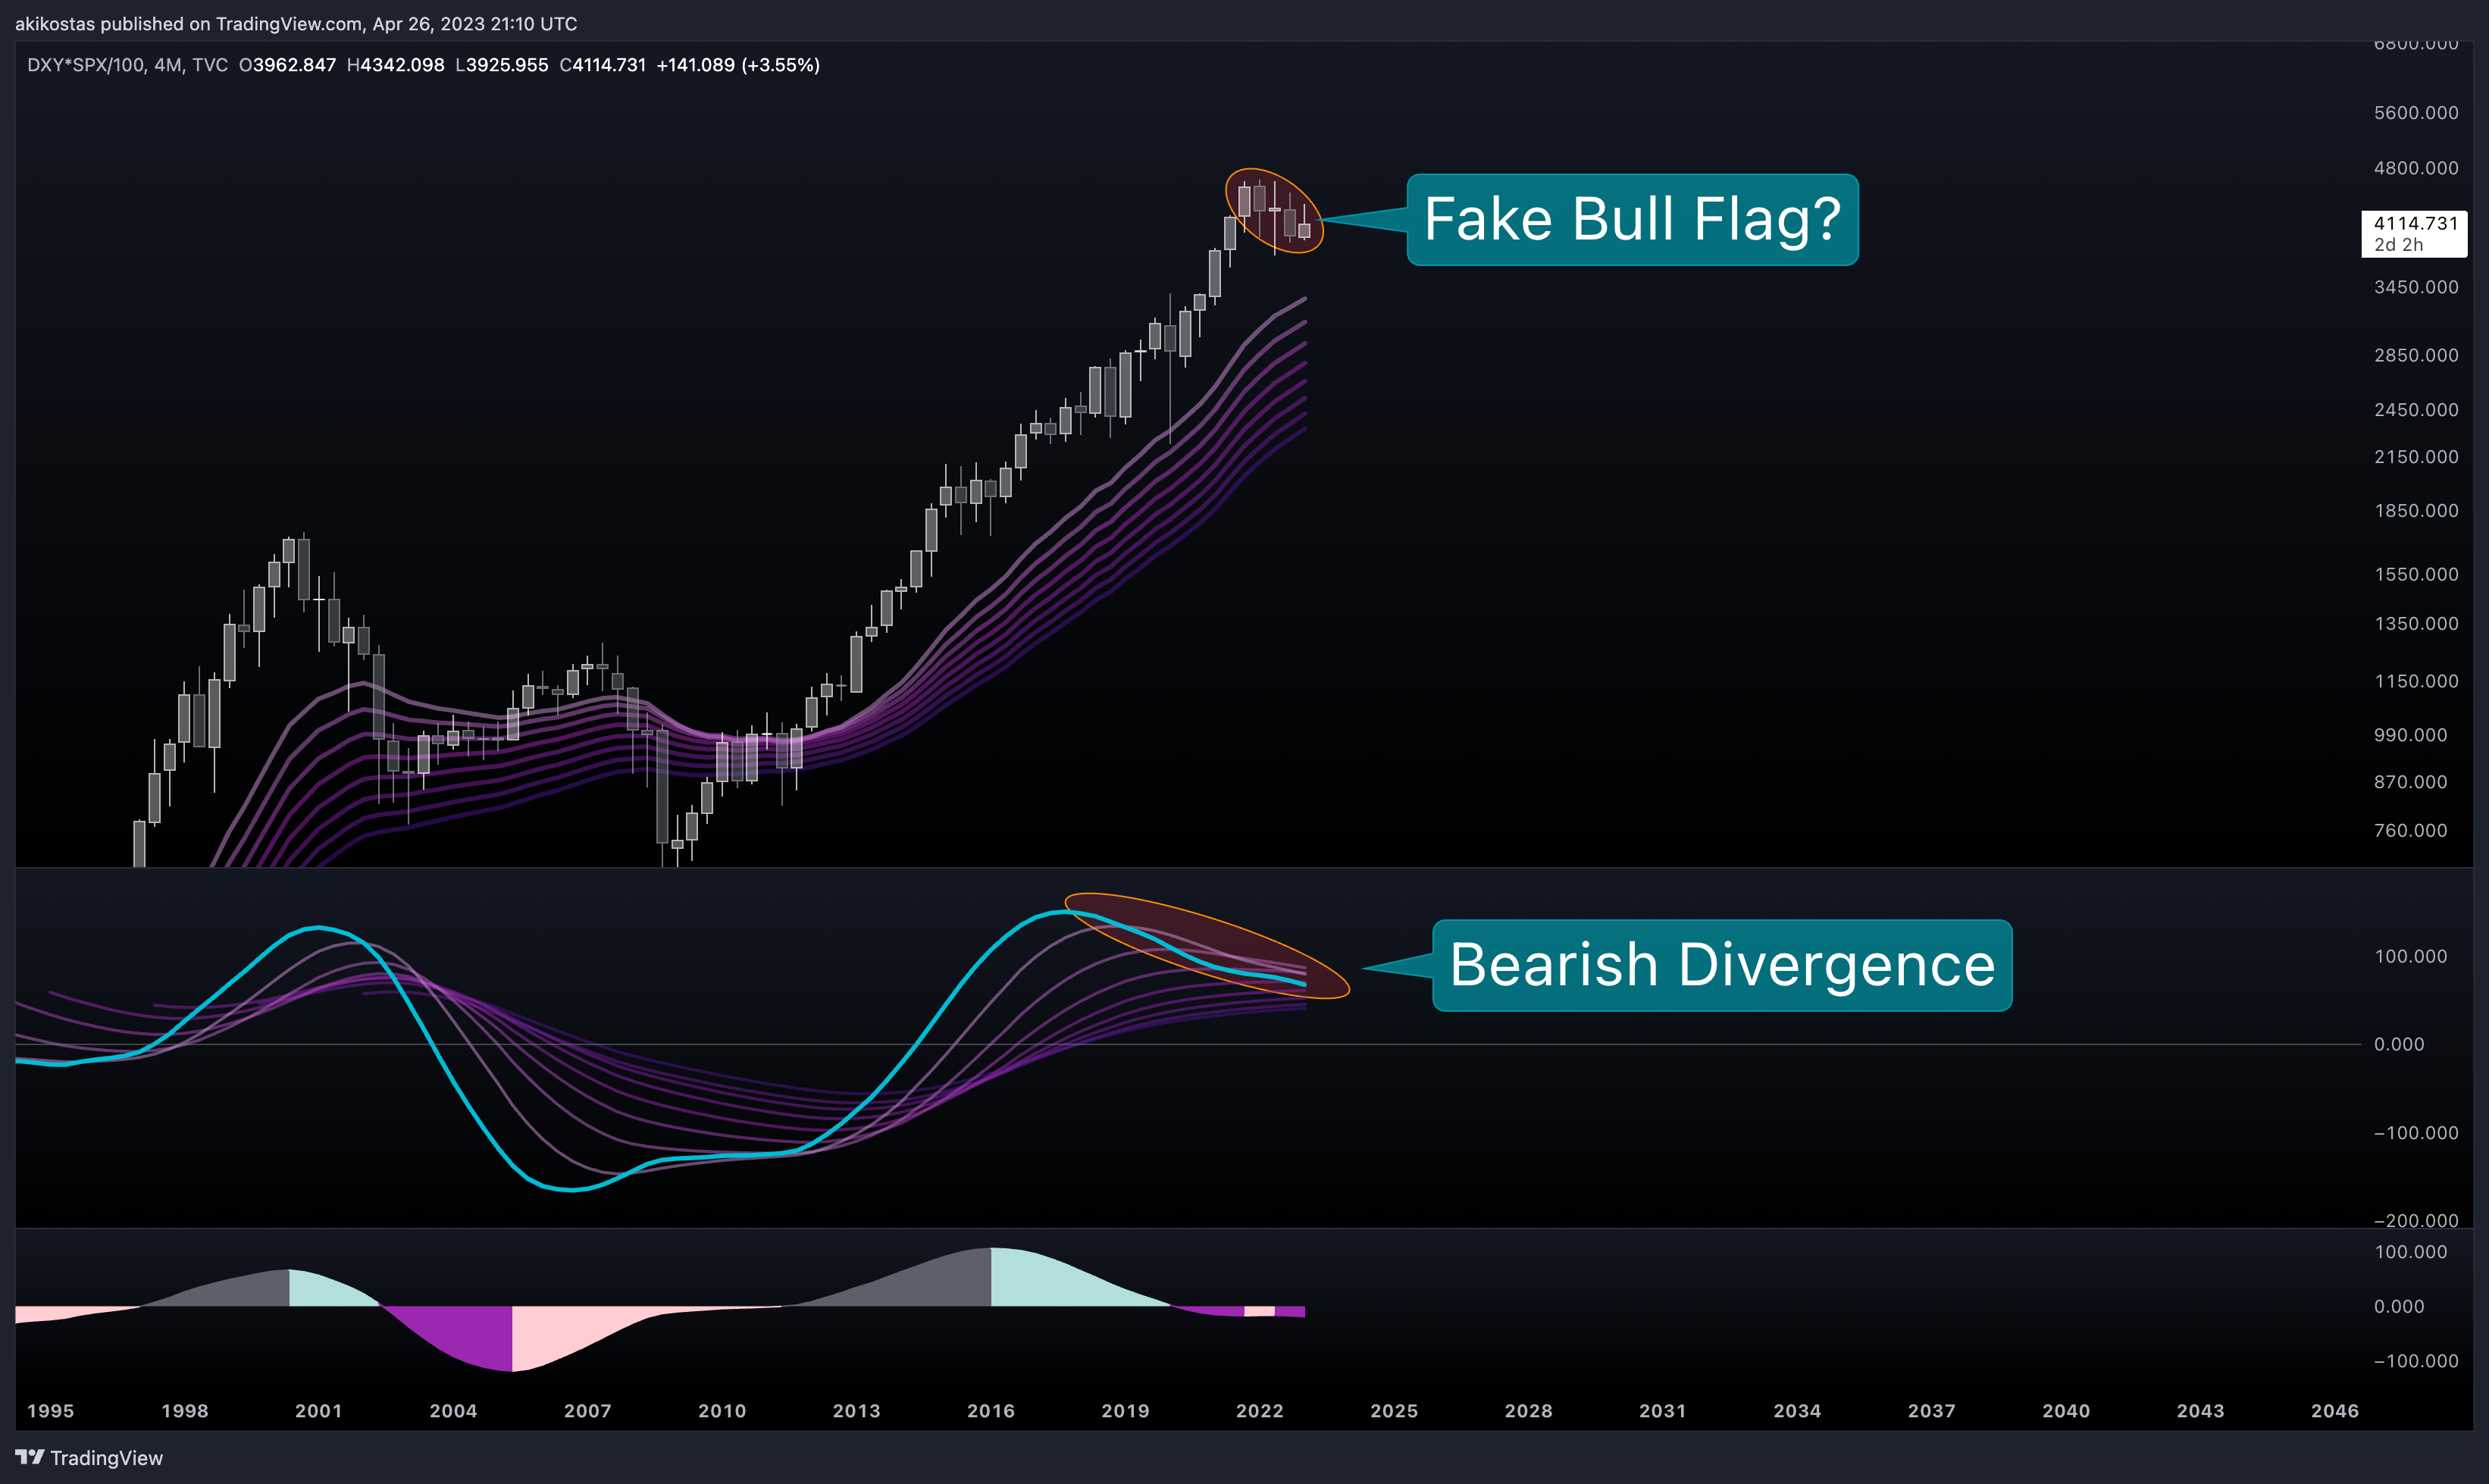Click the countdown text 2d 2h
The height and width of the screenshot is (1484, 2489).
[x=2398, y=245]
